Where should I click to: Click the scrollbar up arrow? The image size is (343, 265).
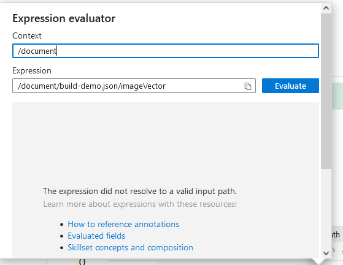tap(326, 8)
